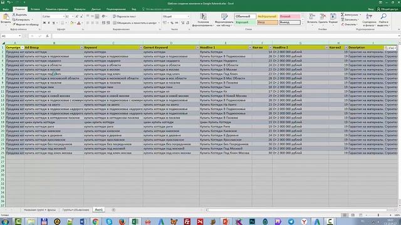Click the red Font Color A swatch
401x225 pixels.
[x=79, y=23]
